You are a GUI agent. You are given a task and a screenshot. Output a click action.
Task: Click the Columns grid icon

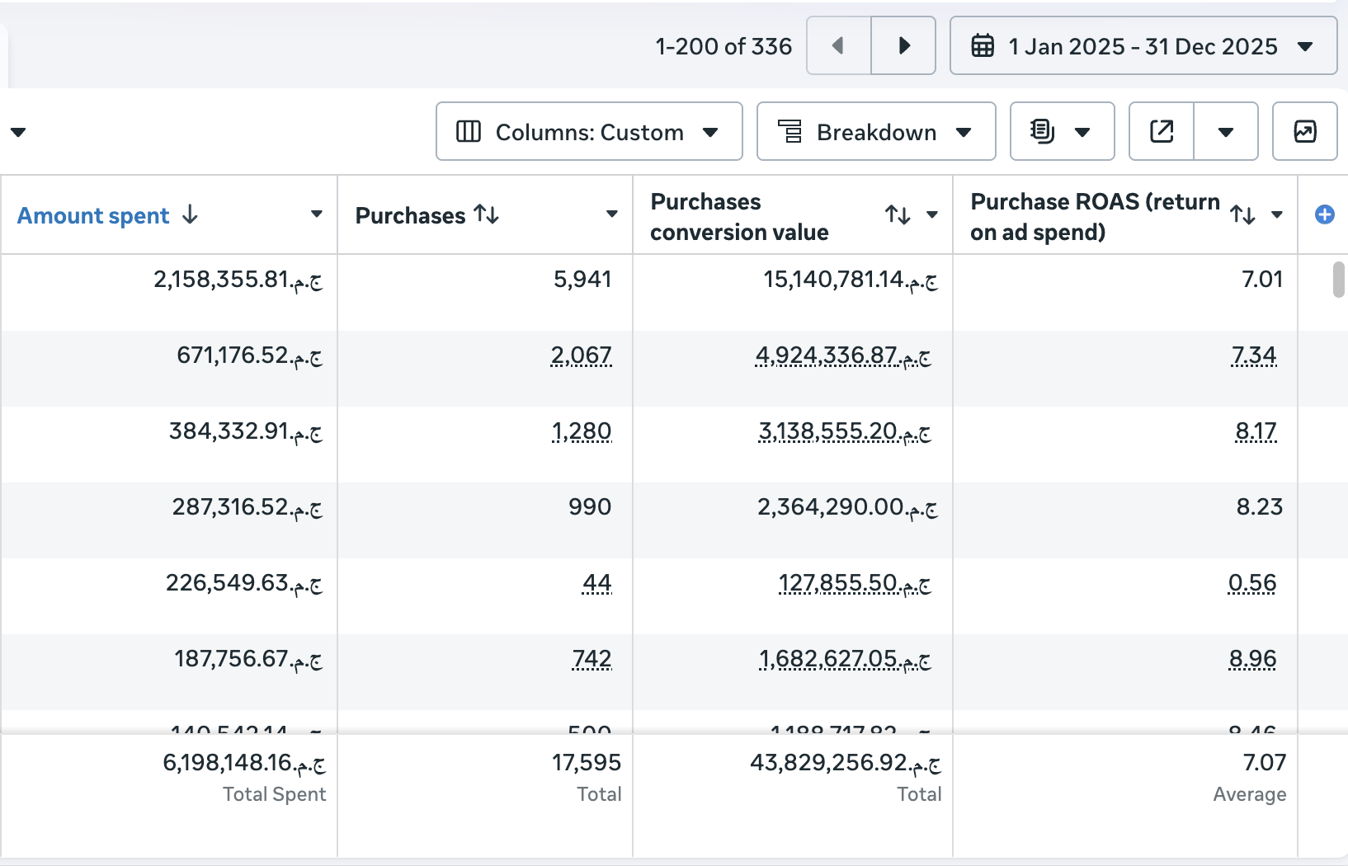click(x=469, y=131)
